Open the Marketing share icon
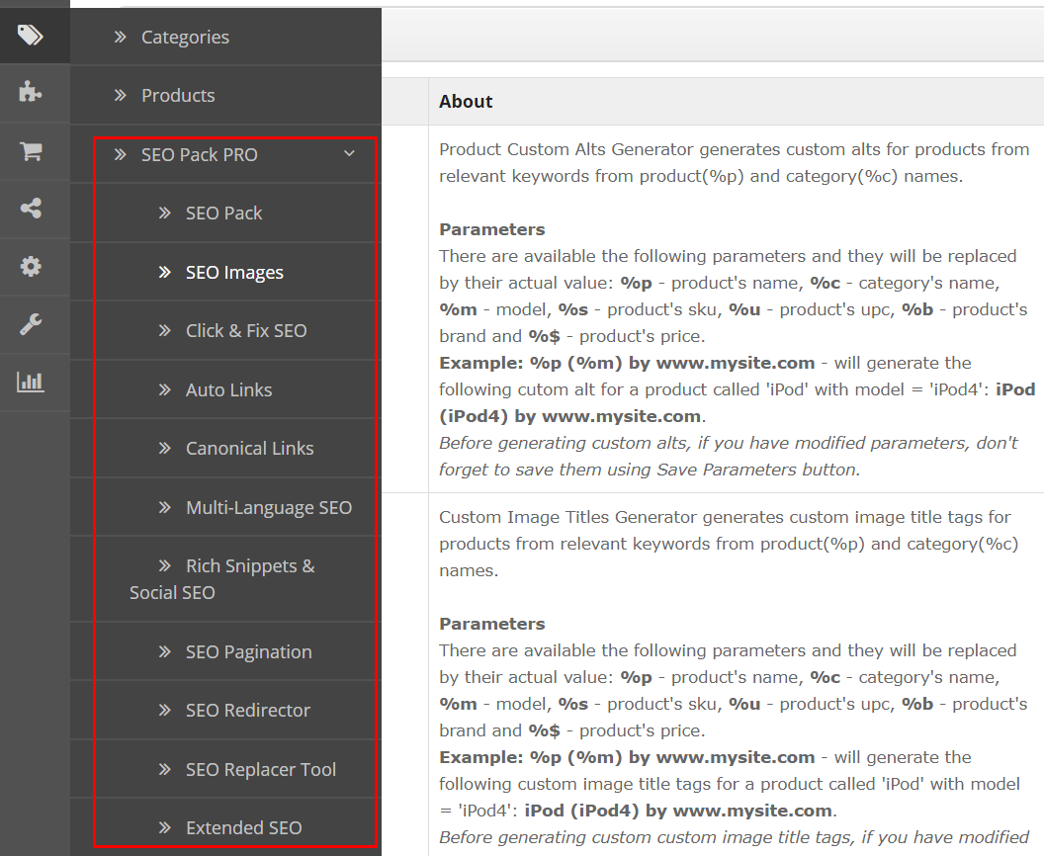 pyautogui.click(x=31, y=209)
